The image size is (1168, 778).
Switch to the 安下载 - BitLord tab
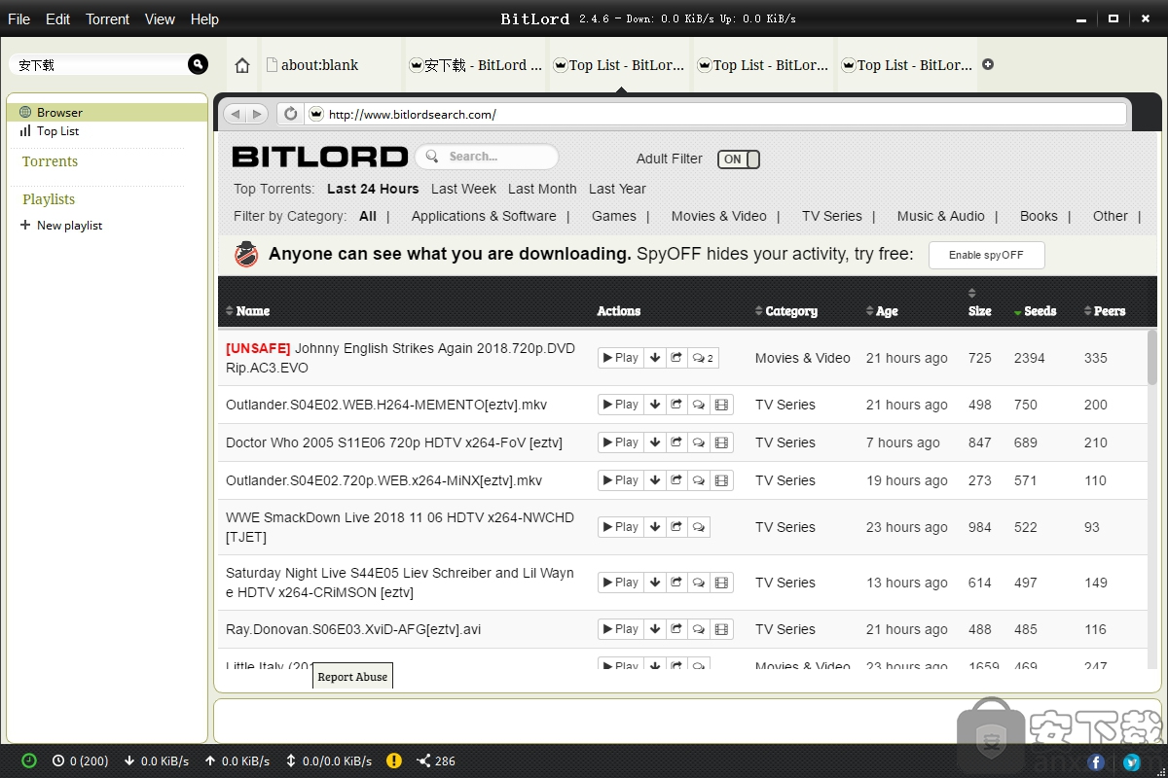(475, 65)
